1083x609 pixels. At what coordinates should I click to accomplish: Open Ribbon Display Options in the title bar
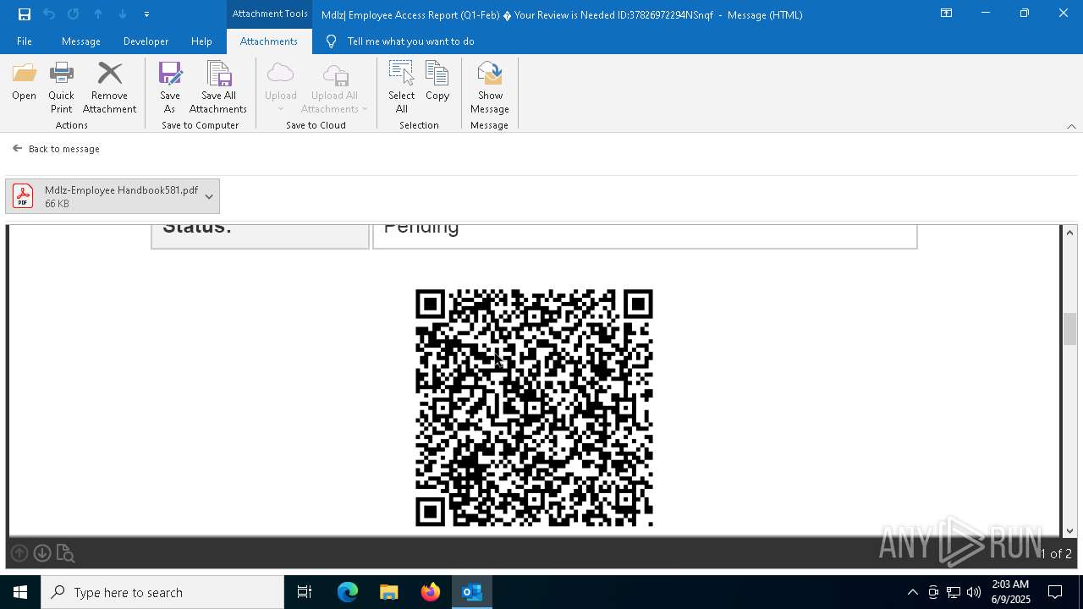(x=946, y=14)
